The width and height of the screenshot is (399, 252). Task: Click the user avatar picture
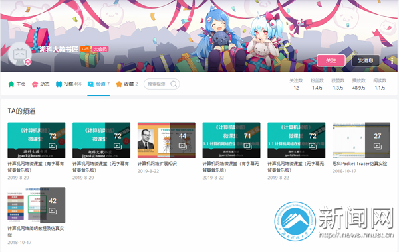point(20,54)
